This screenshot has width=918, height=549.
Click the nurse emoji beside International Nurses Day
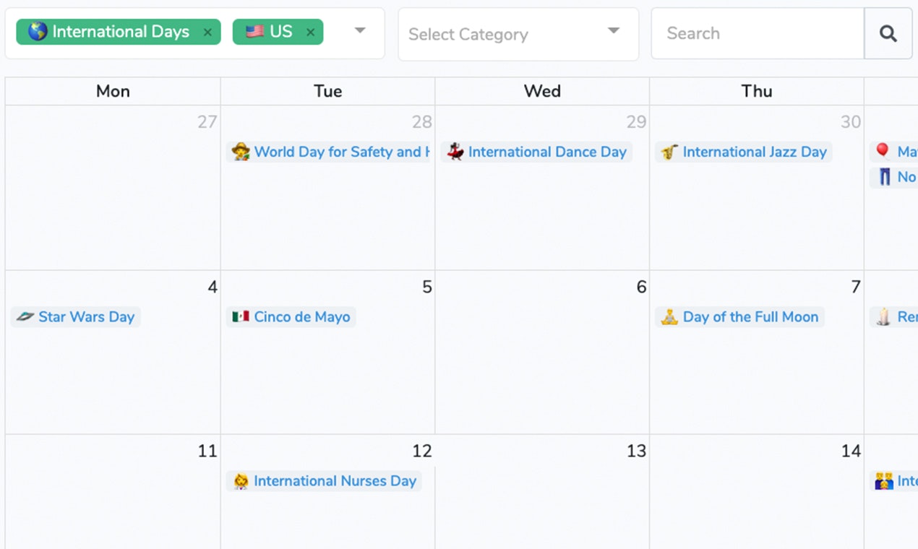pos(241,480)
